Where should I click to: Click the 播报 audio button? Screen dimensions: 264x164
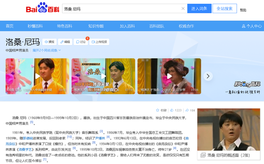pyautogui.click(x=49, y=42)
